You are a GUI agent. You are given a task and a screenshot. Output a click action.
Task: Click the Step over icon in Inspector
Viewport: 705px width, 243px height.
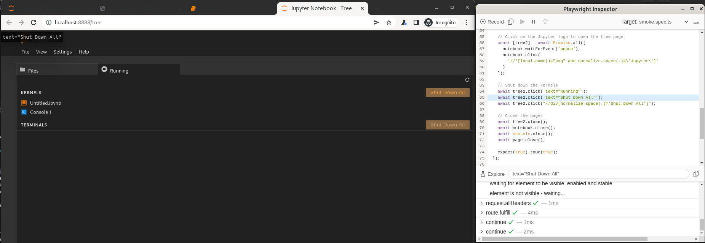click(x=545, y=22)
